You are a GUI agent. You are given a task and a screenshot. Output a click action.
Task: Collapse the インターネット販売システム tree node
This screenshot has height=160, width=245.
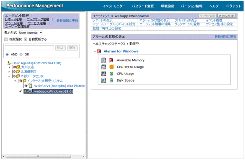tap(15, 81)
